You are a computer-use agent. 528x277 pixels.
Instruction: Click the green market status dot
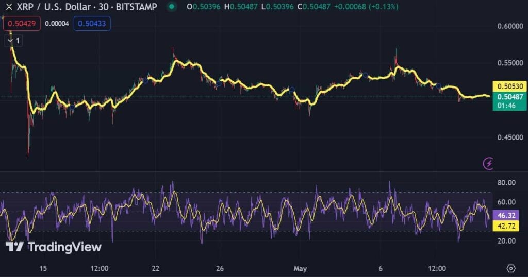pos(172,6)
